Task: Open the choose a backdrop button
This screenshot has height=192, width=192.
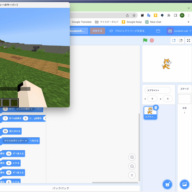Action: 184,184
